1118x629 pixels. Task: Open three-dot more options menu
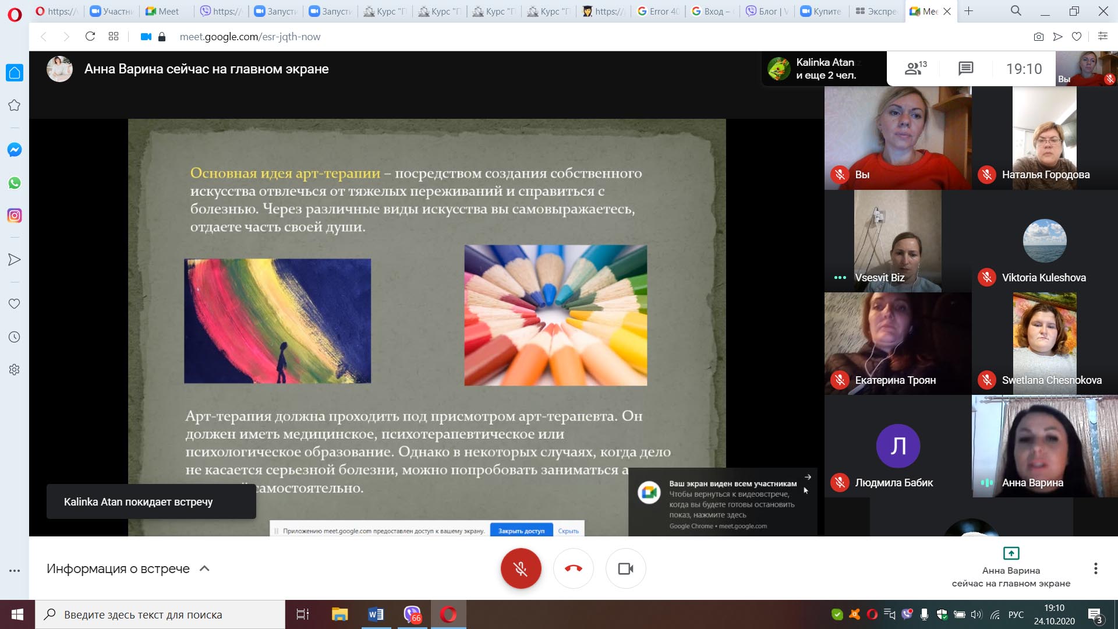click(x=1095, y=568)
